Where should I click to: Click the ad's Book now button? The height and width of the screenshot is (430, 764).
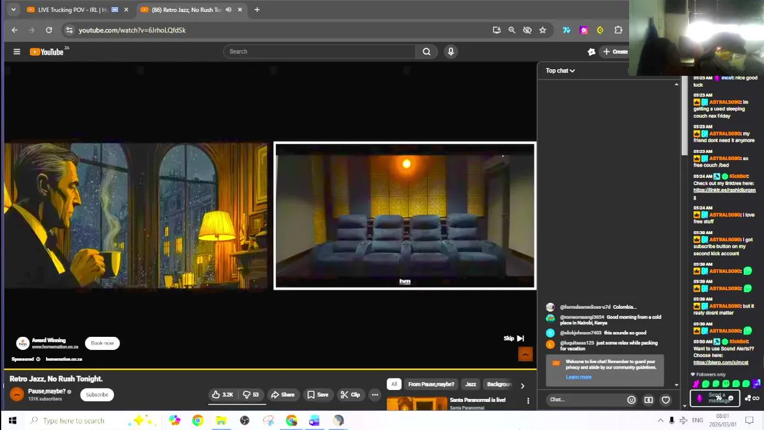102,343
